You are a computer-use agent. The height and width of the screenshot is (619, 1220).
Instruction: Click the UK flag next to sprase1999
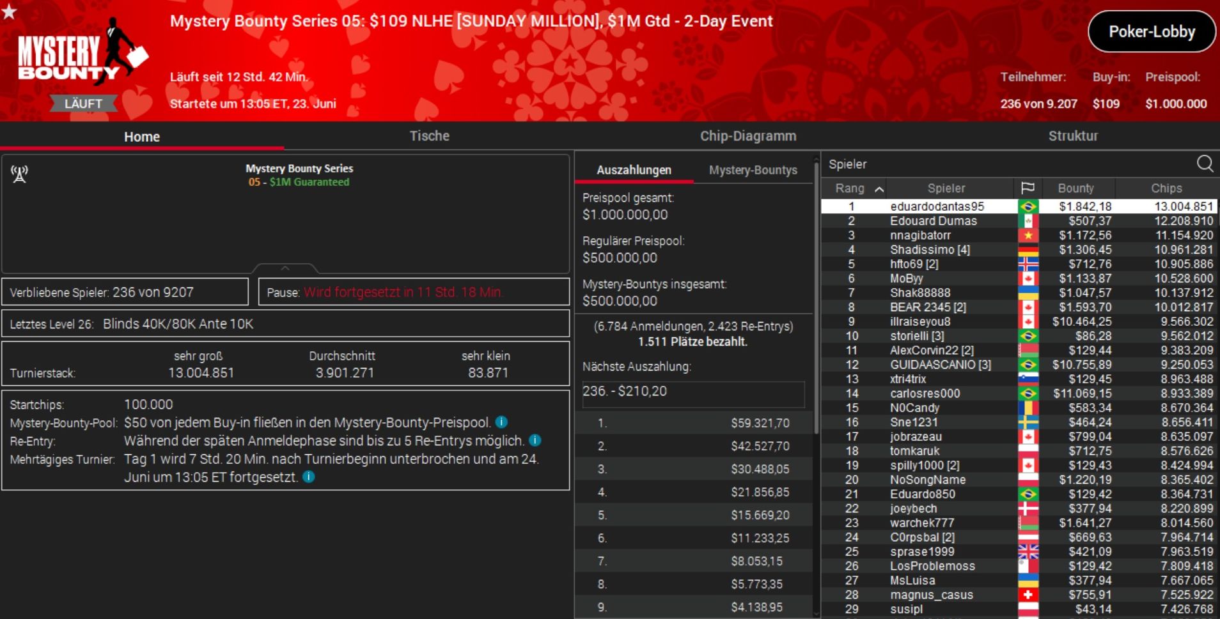coord(1028,551)
